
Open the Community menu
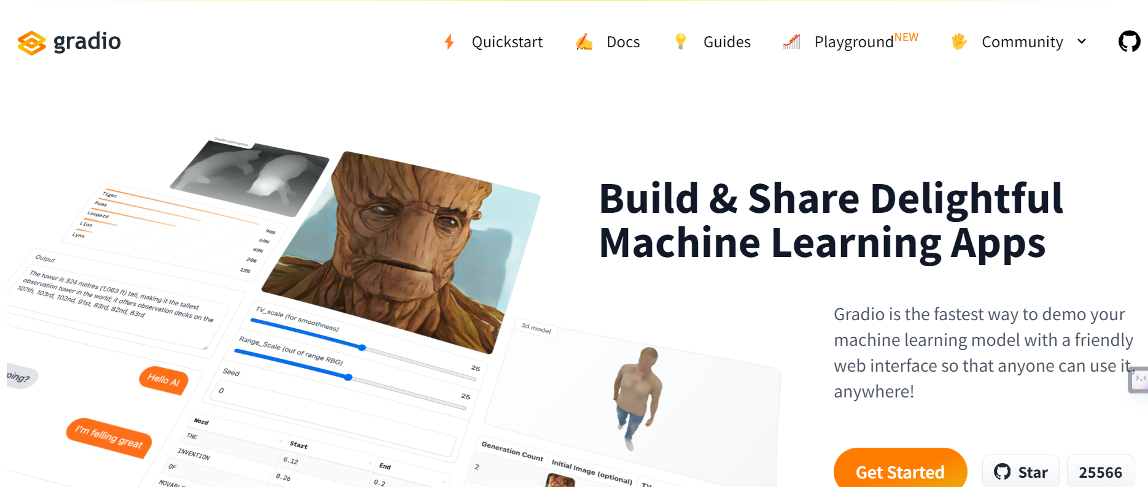click(1022, 42)
